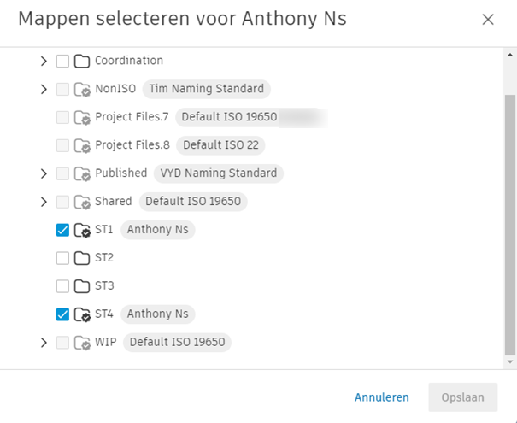Image resolution: width=517 pixels, height=423 pixels.
Task: Click the VYD Naming Standard tag
Action: 219,173
